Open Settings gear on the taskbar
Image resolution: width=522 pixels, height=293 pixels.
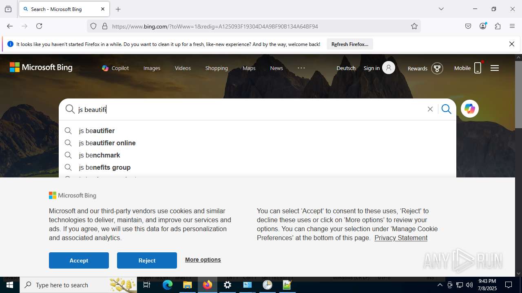228,285
